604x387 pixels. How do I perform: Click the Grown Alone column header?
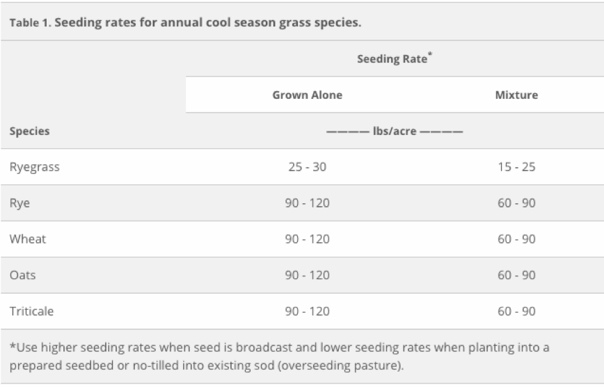(x=308, y=95)
